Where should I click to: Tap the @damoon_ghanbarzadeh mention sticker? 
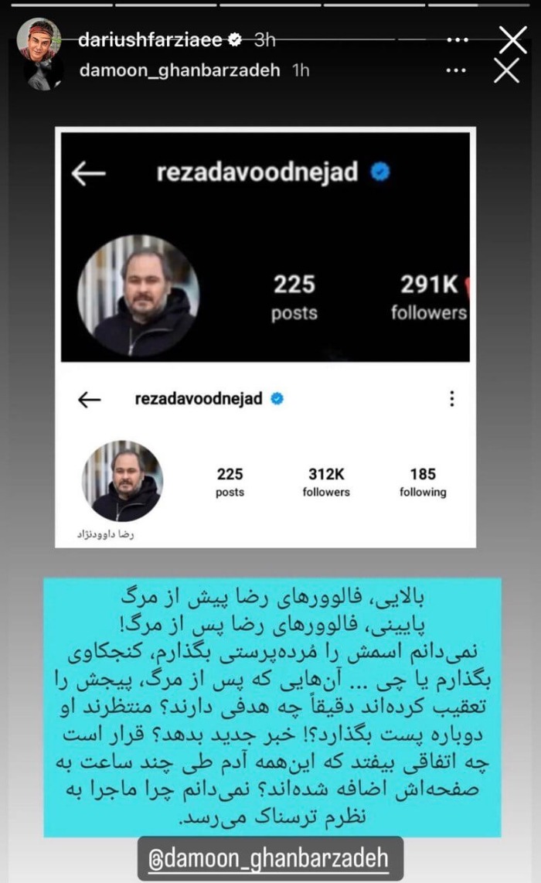coord(270,858)
